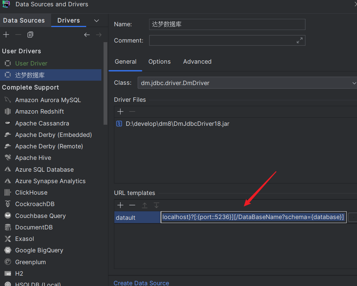Expand the Comment field with arrows icon
The image size is (357, 286).
pyautogui.click(x=300, y=40)
